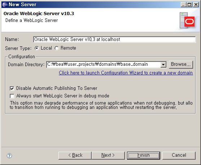Maximize the New Server window
This screenshot has height=165, width=201.
(189, 5)
